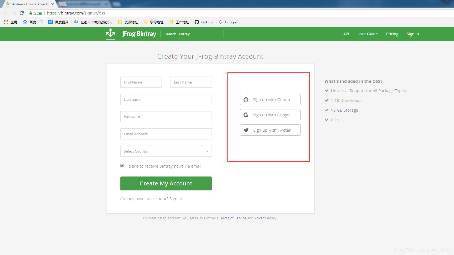Toggle the Bintray news email checkbox

[122, 166]
